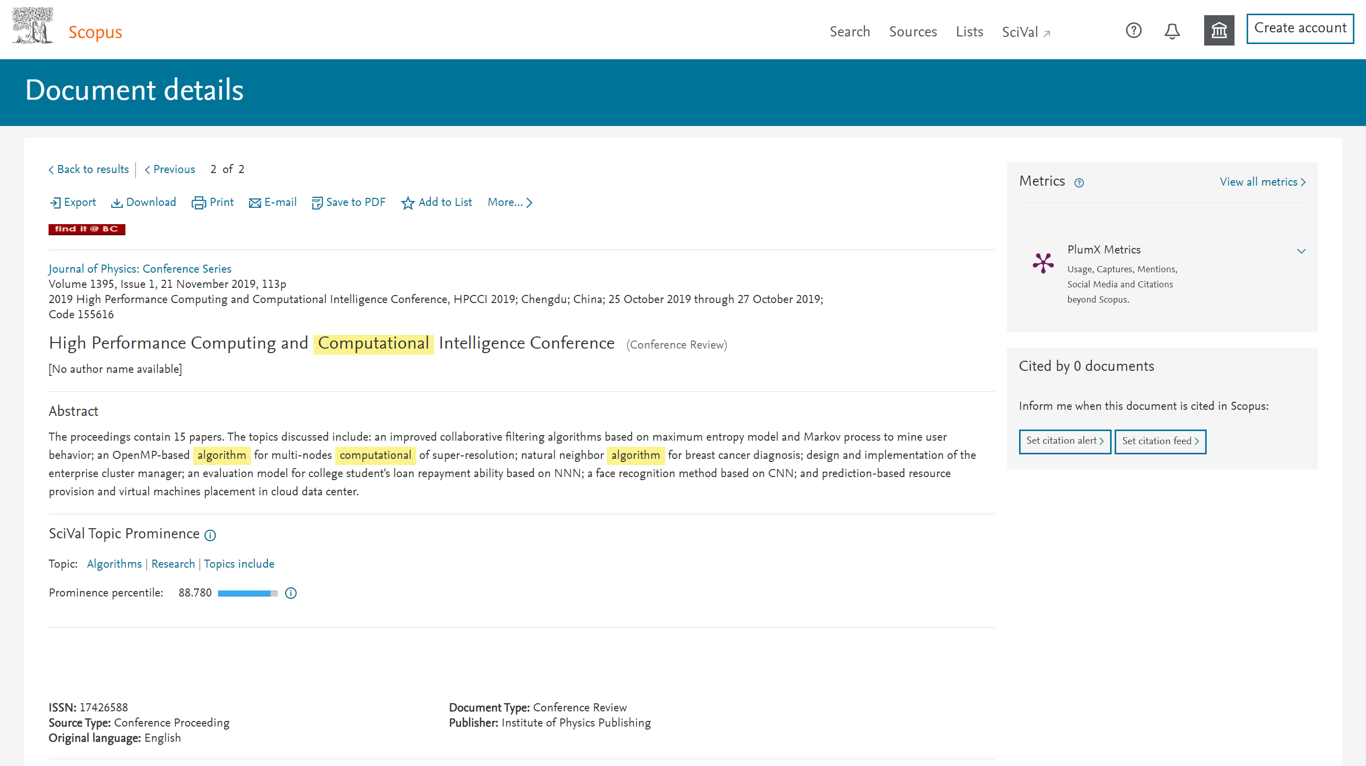Go Back to results

click(x=89, y=169)
